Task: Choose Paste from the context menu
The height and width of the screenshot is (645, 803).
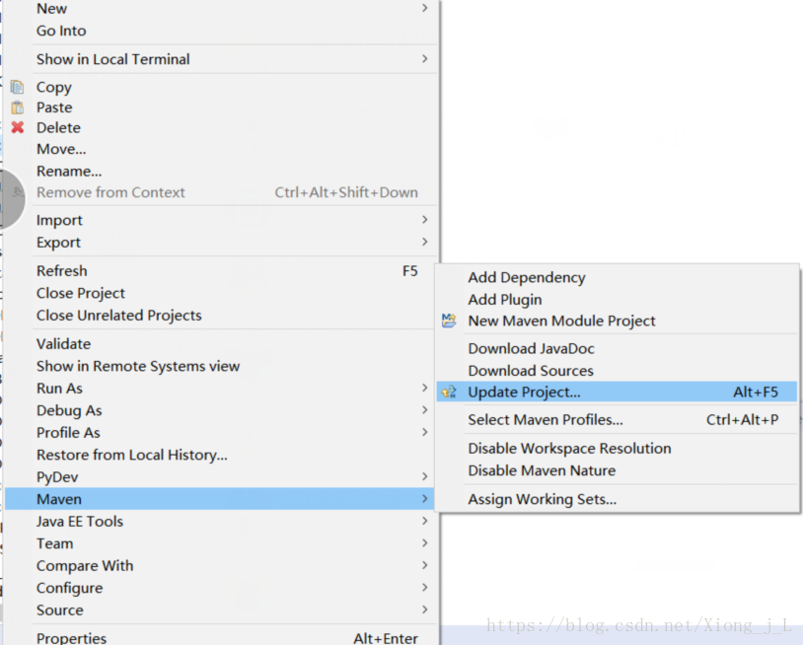Action: click(x=222, y=107)
